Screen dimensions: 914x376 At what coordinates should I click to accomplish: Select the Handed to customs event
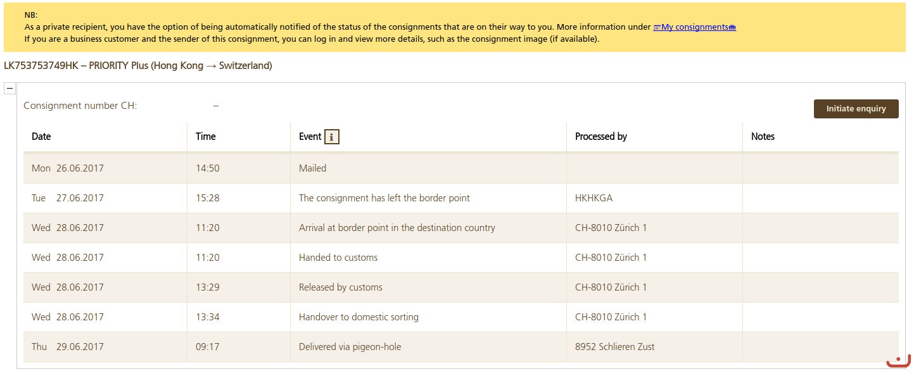coord(338,258)
